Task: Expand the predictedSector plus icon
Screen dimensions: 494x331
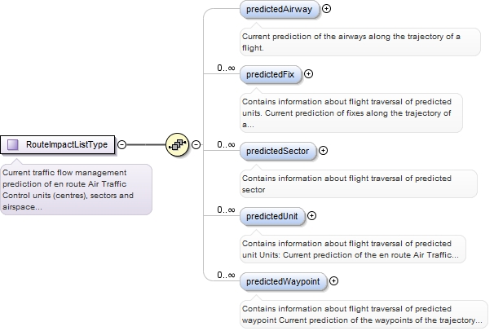Action: click(x=324, y=151)
